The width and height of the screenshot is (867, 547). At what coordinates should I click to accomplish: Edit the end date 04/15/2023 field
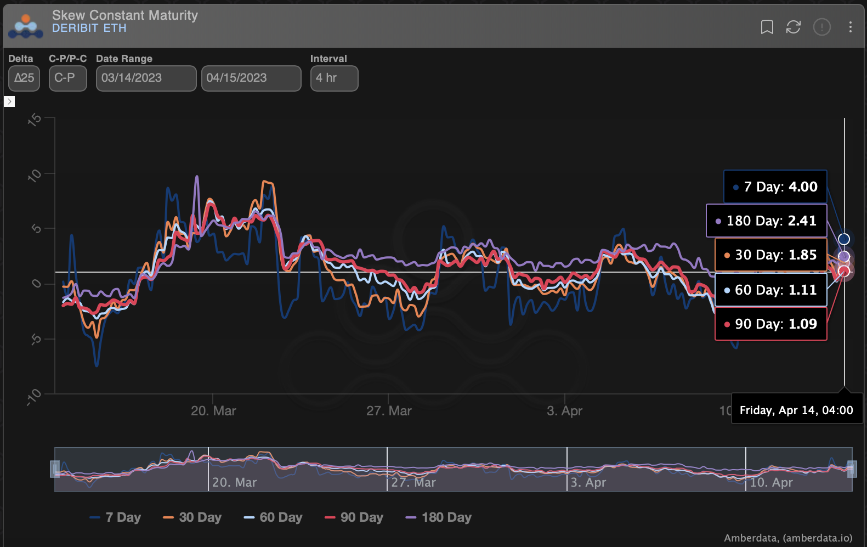251,78
